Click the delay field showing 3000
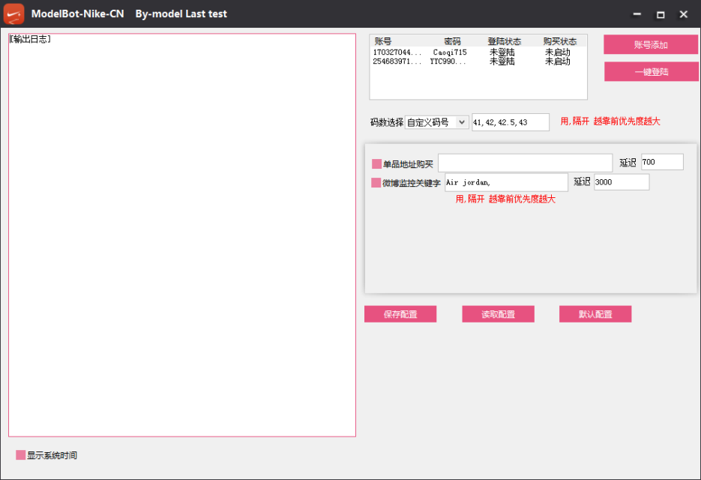The width and height of the screenshot is (701, 480). point(621,182)
